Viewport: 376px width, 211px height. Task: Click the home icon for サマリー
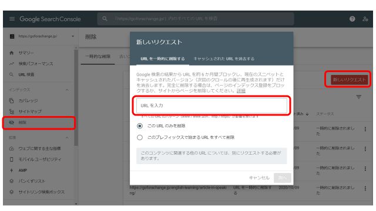pyautogui.click(x=12, y=53)
